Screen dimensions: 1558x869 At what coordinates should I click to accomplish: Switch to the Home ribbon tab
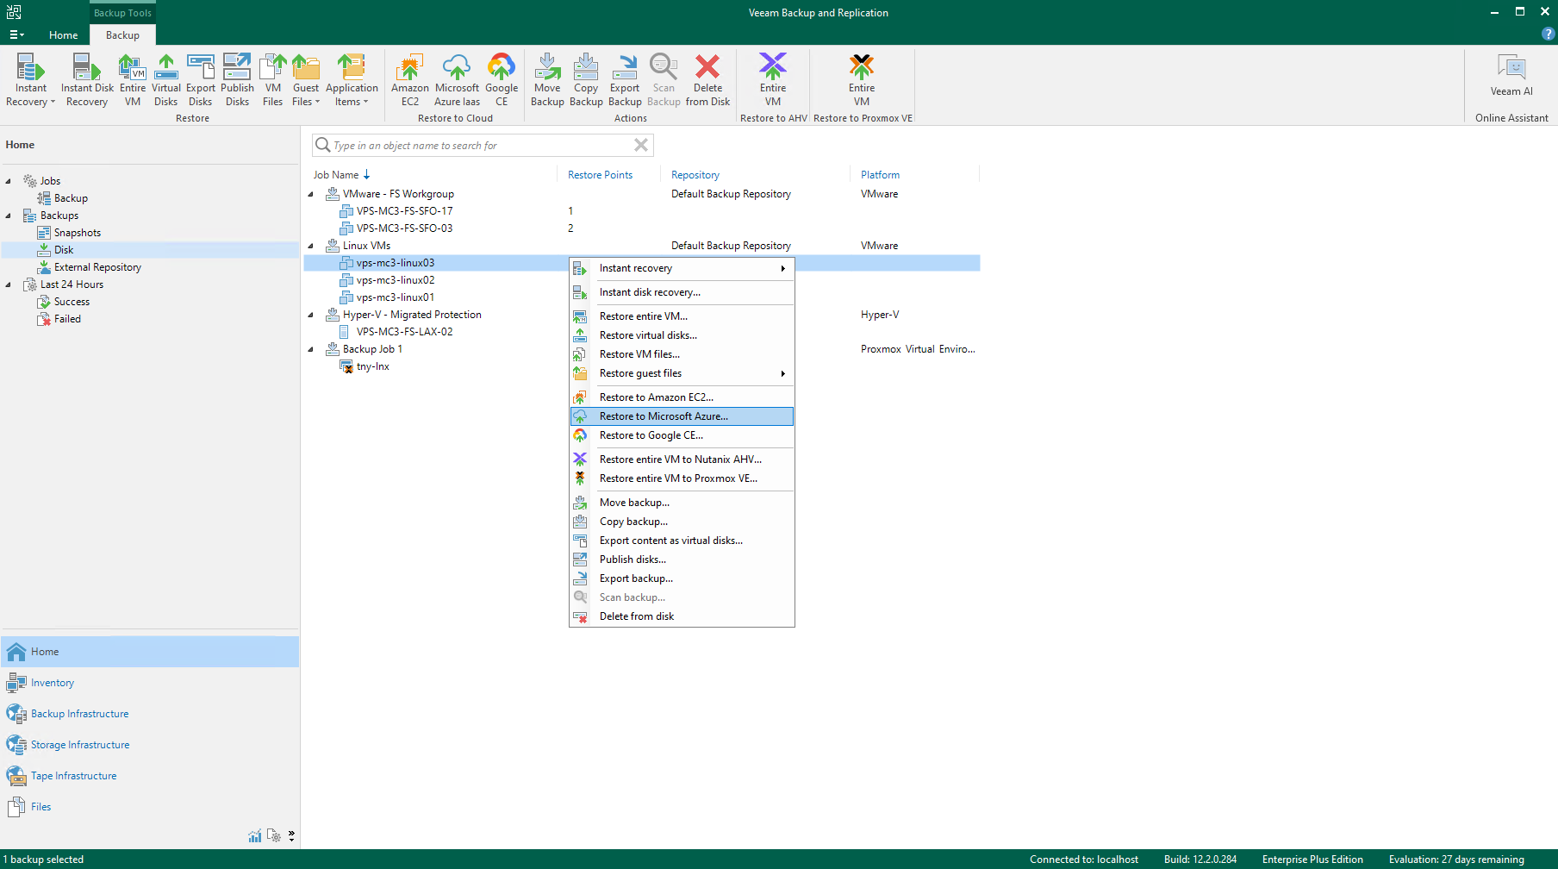[63, 35]
